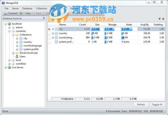Click the 0.7 MB storage bar for city
Screen dimensions: 168x115
(109, 29)
